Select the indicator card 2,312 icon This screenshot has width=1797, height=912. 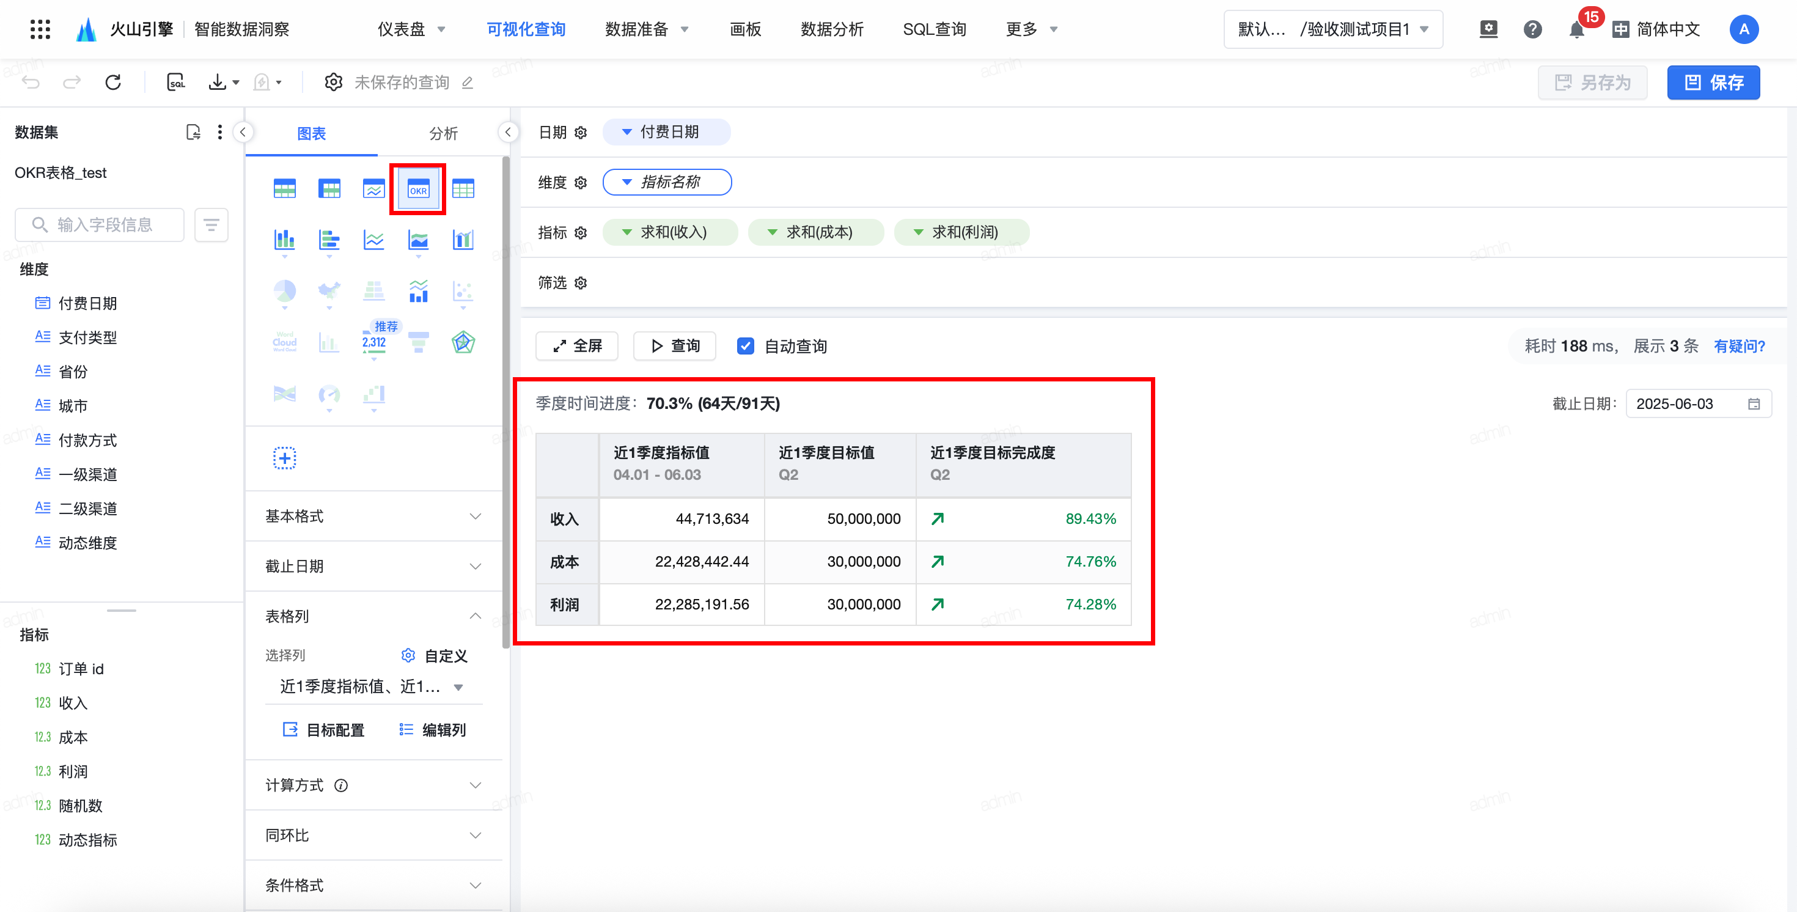(x=374, y=342)
